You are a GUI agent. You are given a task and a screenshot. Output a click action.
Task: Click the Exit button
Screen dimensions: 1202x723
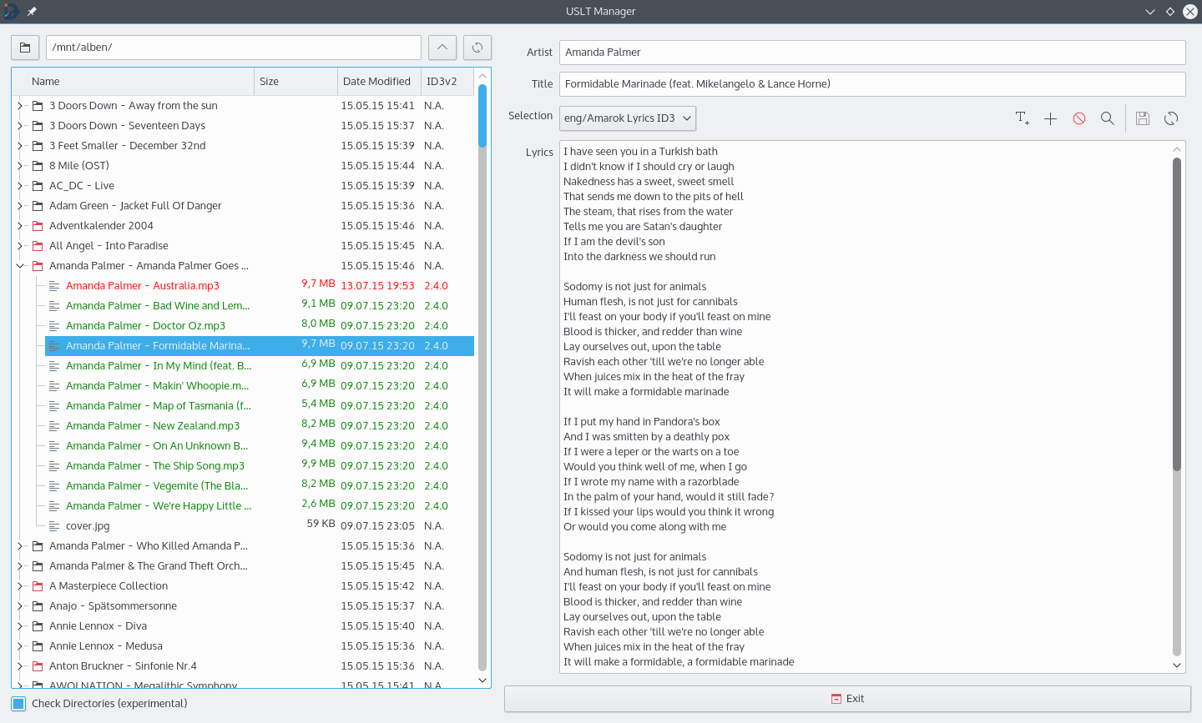tap(847, 699)
